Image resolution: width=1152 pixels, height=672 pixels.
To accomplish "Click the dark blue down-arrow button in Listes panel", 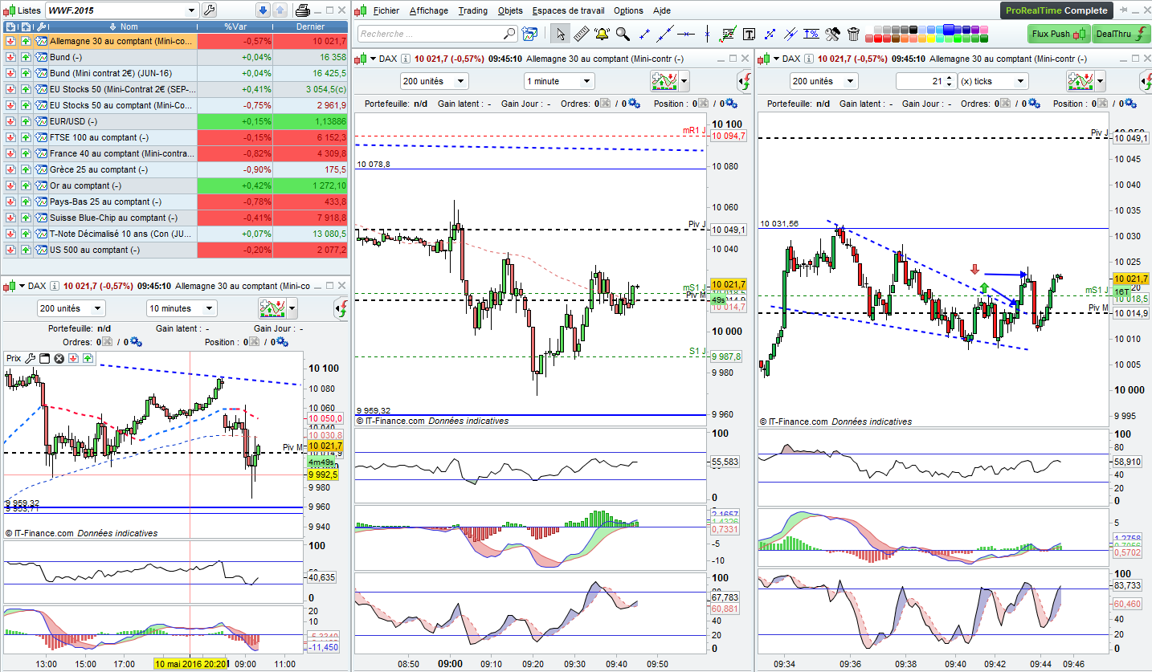I will point(263,10).
